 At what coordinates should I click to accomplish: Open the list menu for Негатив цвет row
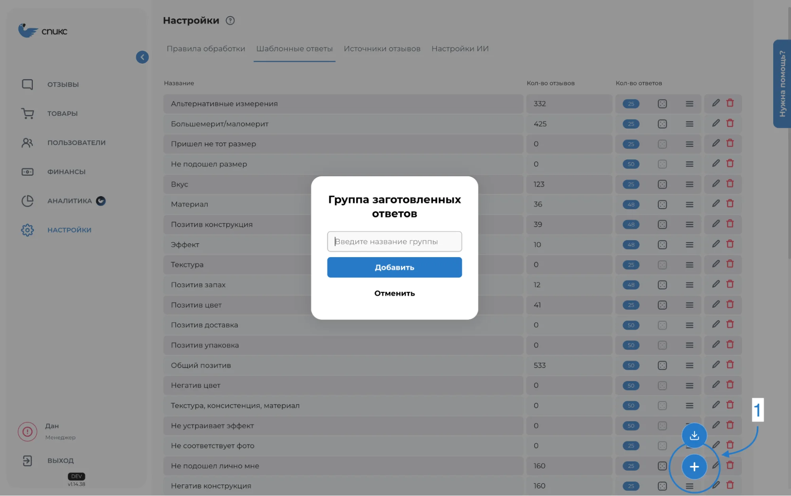pos(689,386)
